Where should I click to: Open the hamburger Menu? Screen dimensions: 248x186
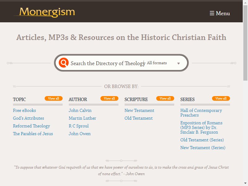[219, 13]
